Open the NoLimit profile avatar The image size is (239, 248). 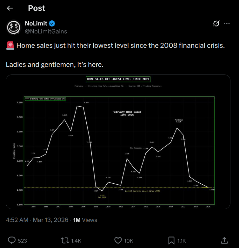pyautogui.click(x=14, y=27)
